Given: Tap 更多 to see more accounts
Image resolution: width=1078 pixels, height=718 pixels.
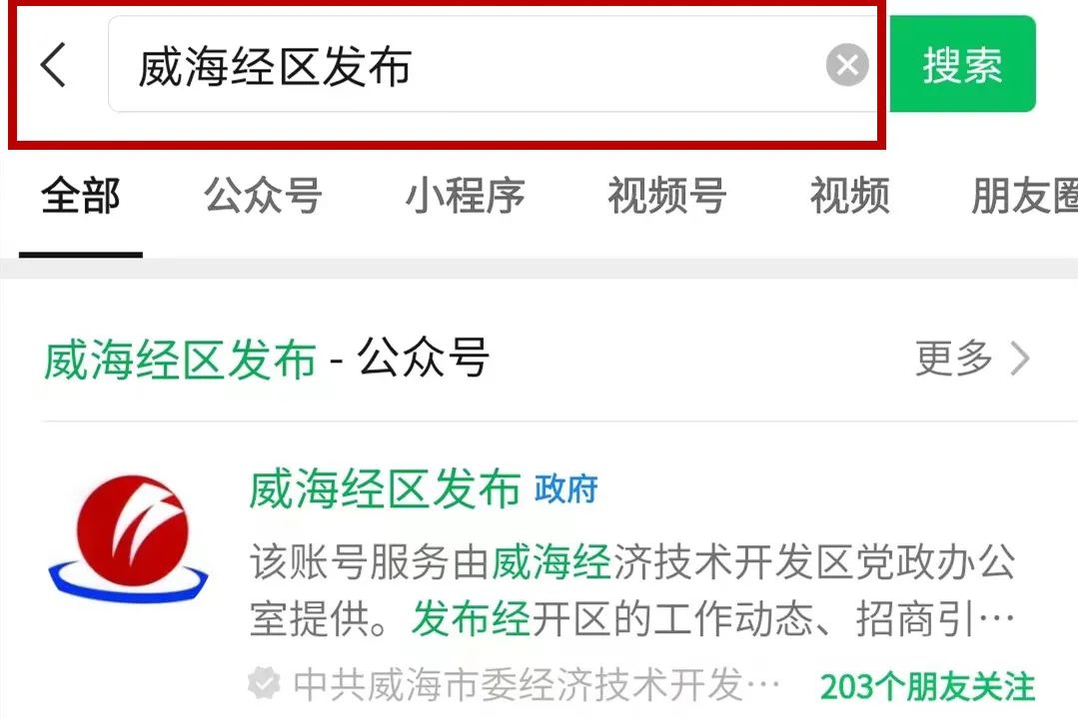Looking at the screenshot, I should tap(953, 358).
